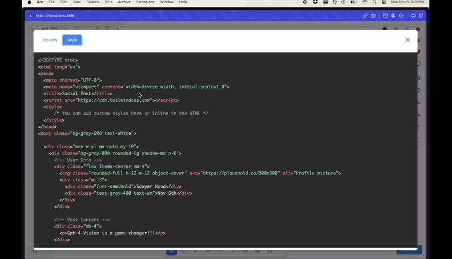
Task: Close the code dialog with the X
Action: [x=408, y=40]
